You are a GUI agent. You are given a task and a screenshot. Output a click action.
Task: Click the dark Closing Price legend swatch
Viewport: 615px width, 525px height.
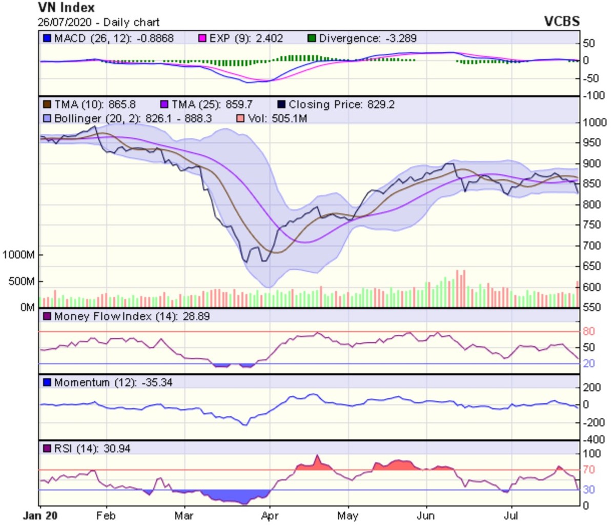click(281, 105)
